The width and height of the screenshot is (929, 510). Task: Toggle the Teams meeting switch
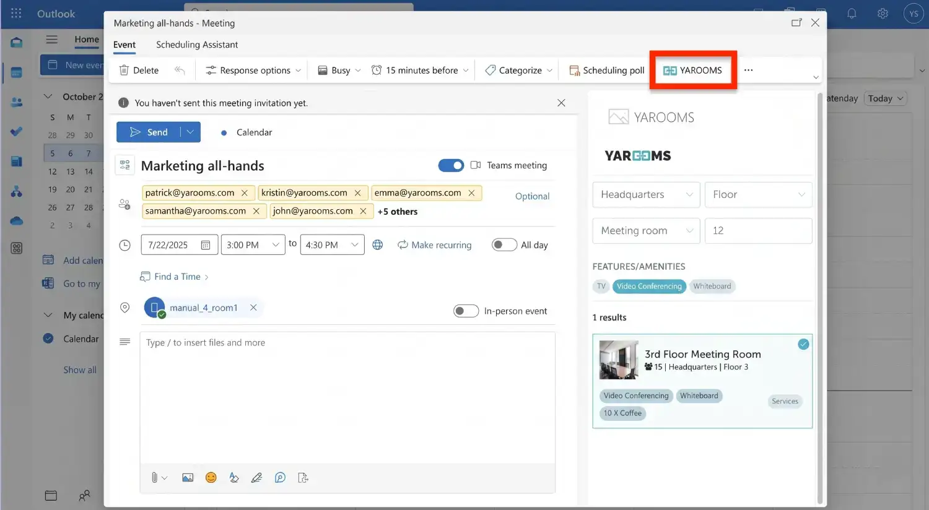(451, 165)
